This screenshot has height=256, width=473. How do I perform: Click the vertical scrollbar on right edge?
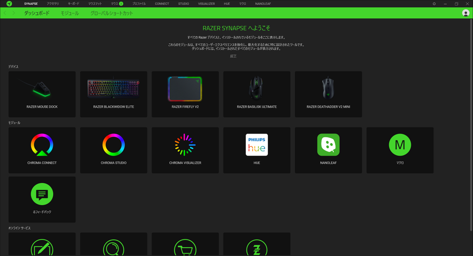click(471, 126)
